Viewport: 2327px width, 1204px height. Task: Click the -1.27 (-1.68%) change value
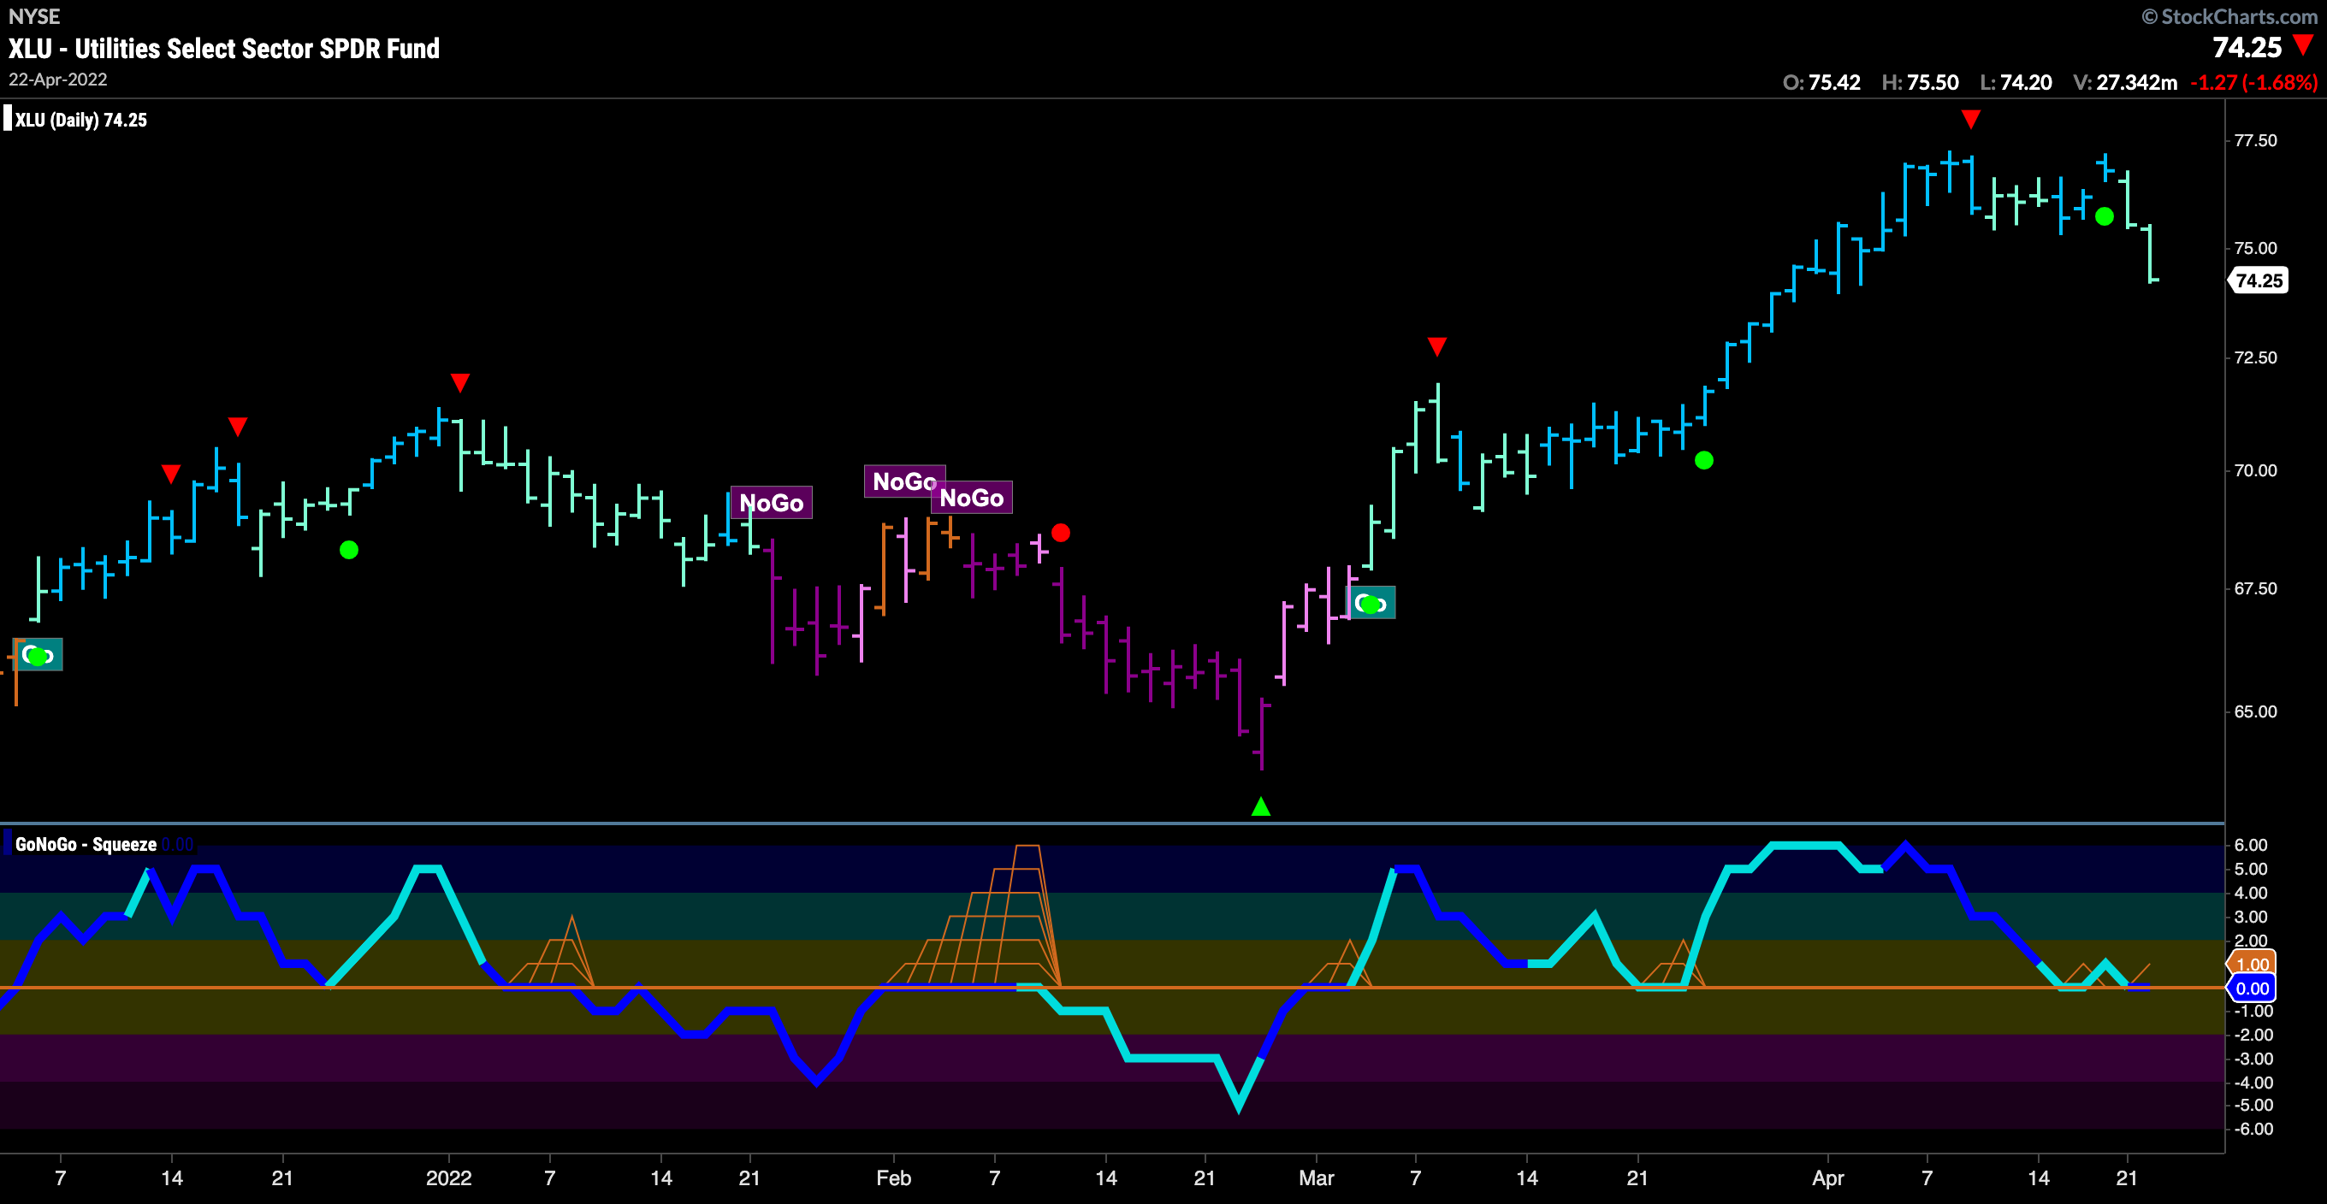pyautogui.click(x=2253, y=82)
